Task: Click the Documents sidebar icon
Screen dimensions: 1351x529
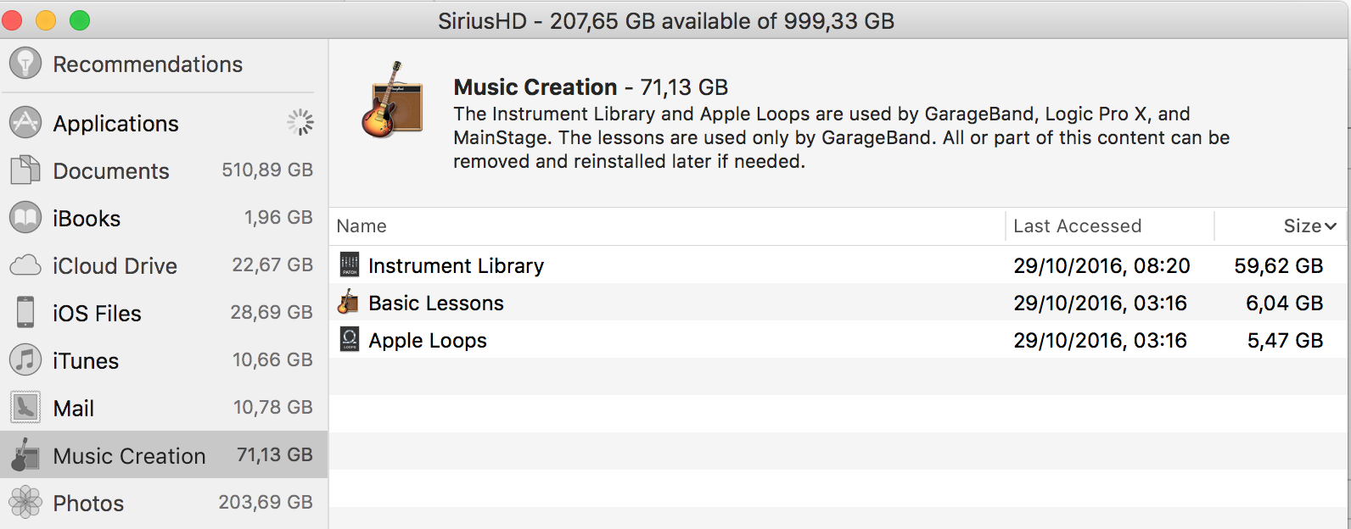Action: 25,170
